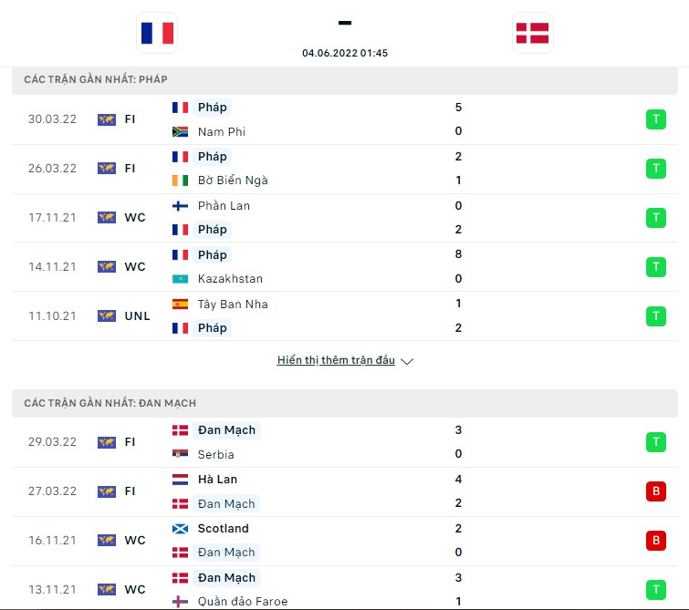The height and width of the screenshot is (610, 689).
Task: Click the red B badge for Scotland match
Action: tap(655, 541)
